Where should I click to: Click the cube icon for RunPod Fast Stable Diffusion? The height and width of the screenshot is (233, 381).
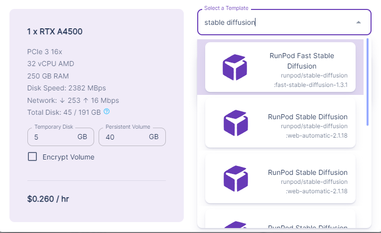point(235,67)
